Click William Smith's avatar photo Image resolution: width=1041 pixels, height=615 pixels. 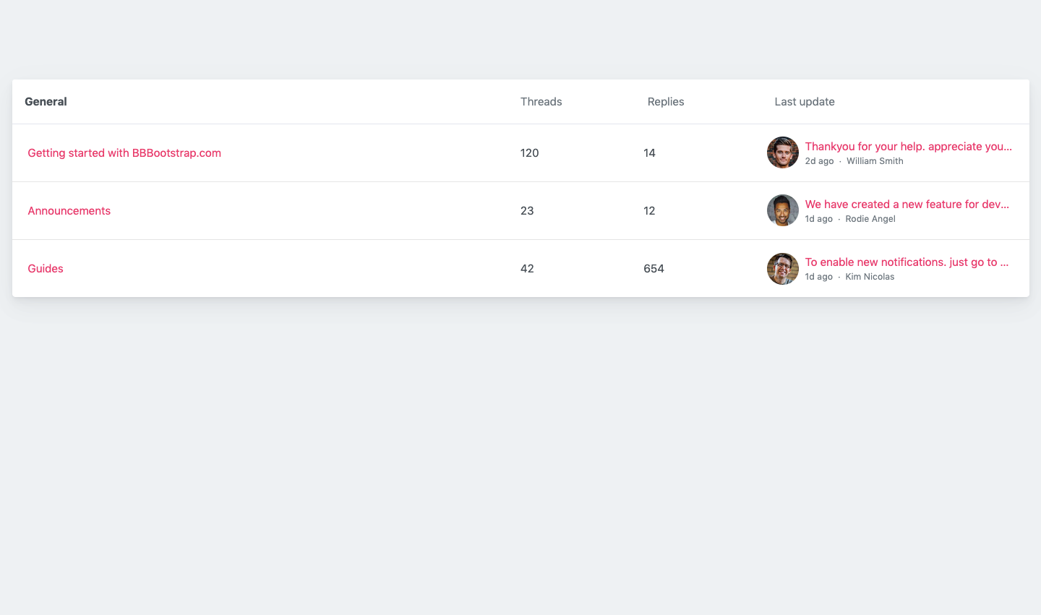(x=783, y=152)
